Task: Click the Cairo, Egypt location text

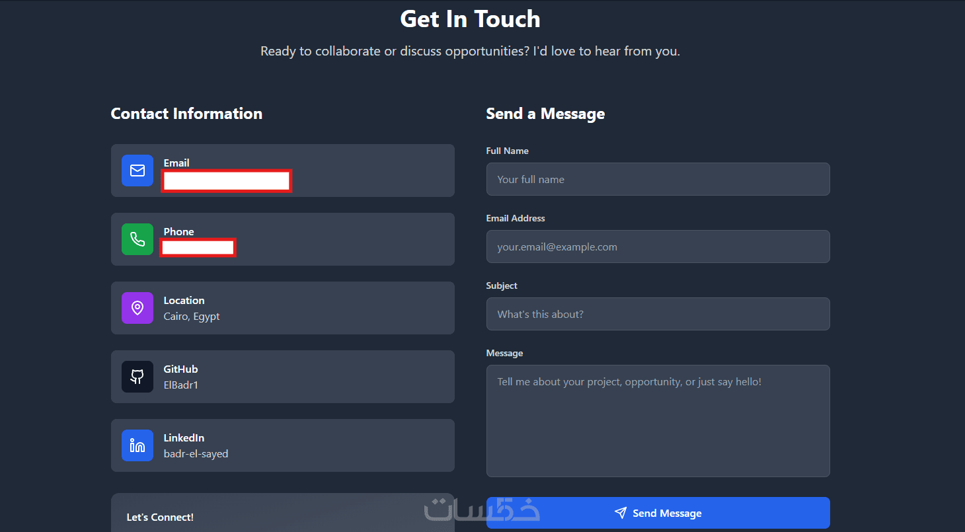Action: 192,317
